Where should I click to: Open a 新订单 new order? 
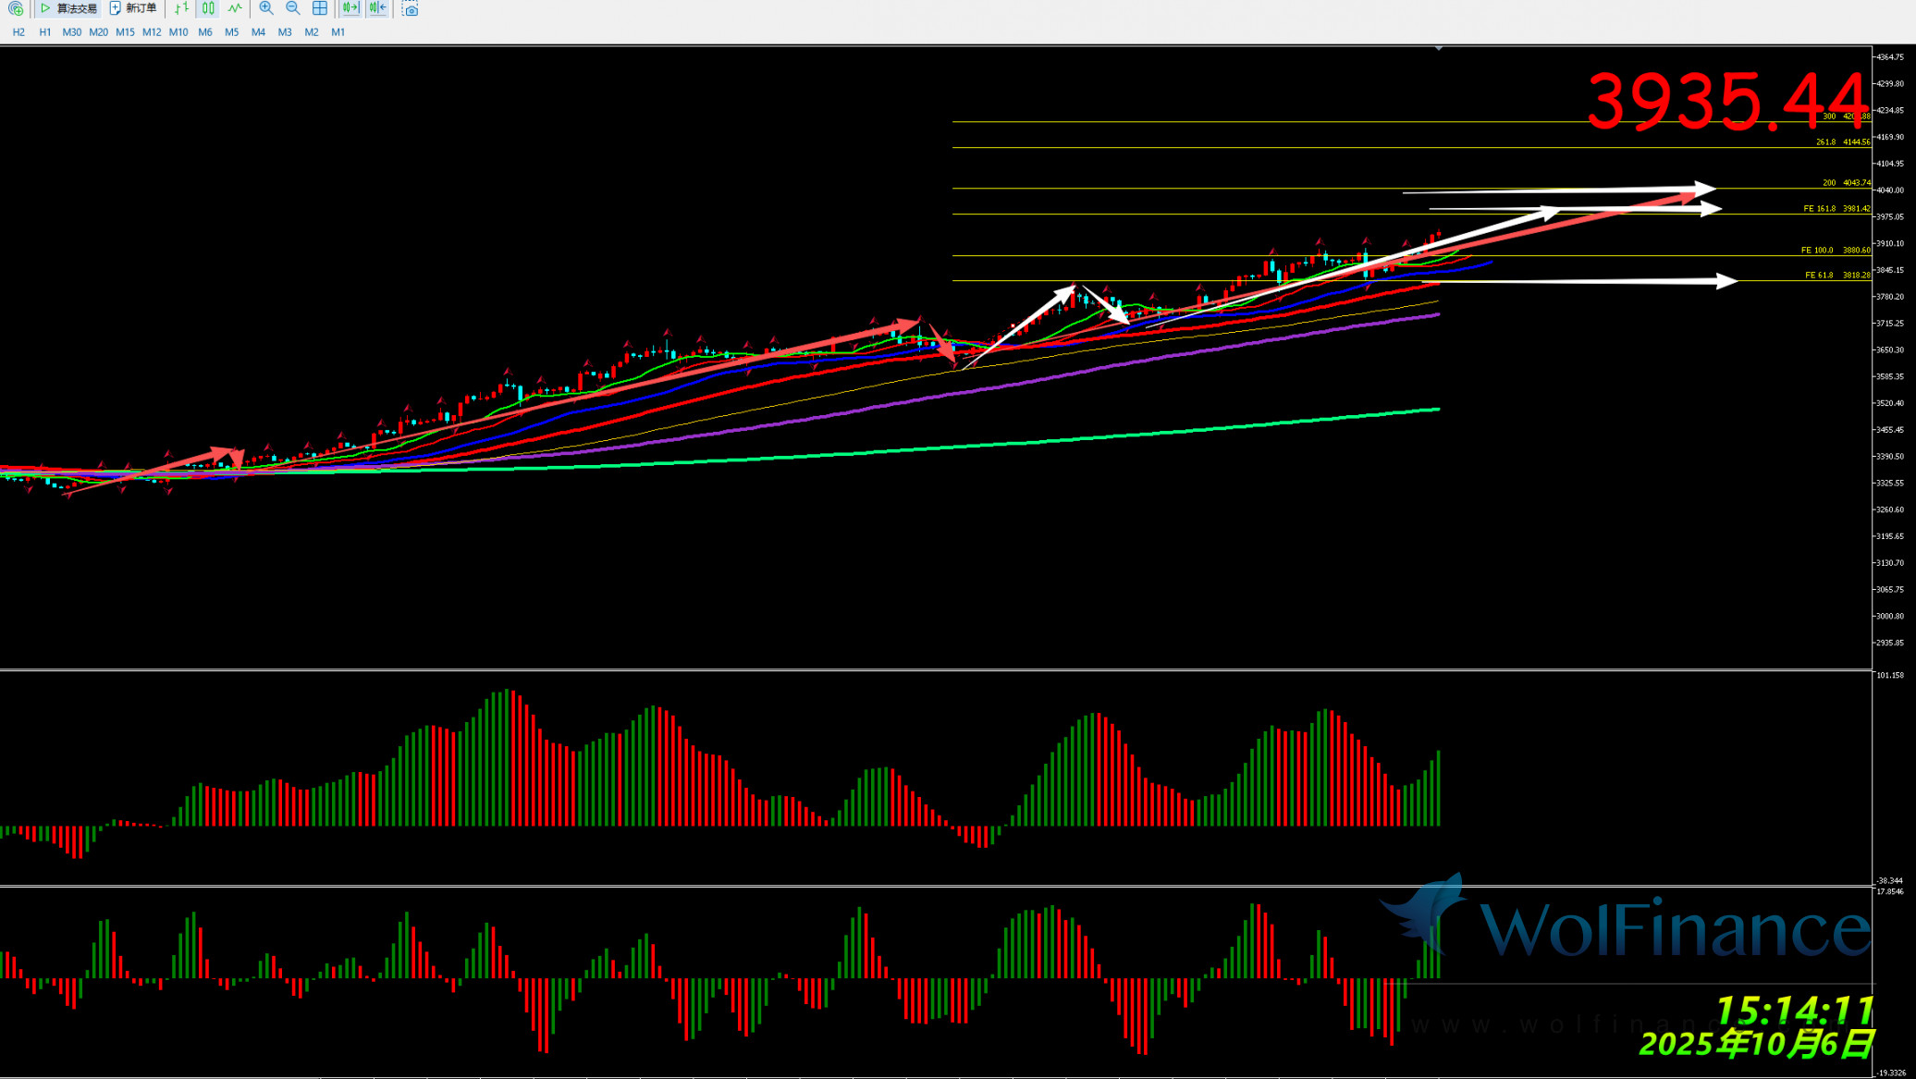tap(133, 8)
